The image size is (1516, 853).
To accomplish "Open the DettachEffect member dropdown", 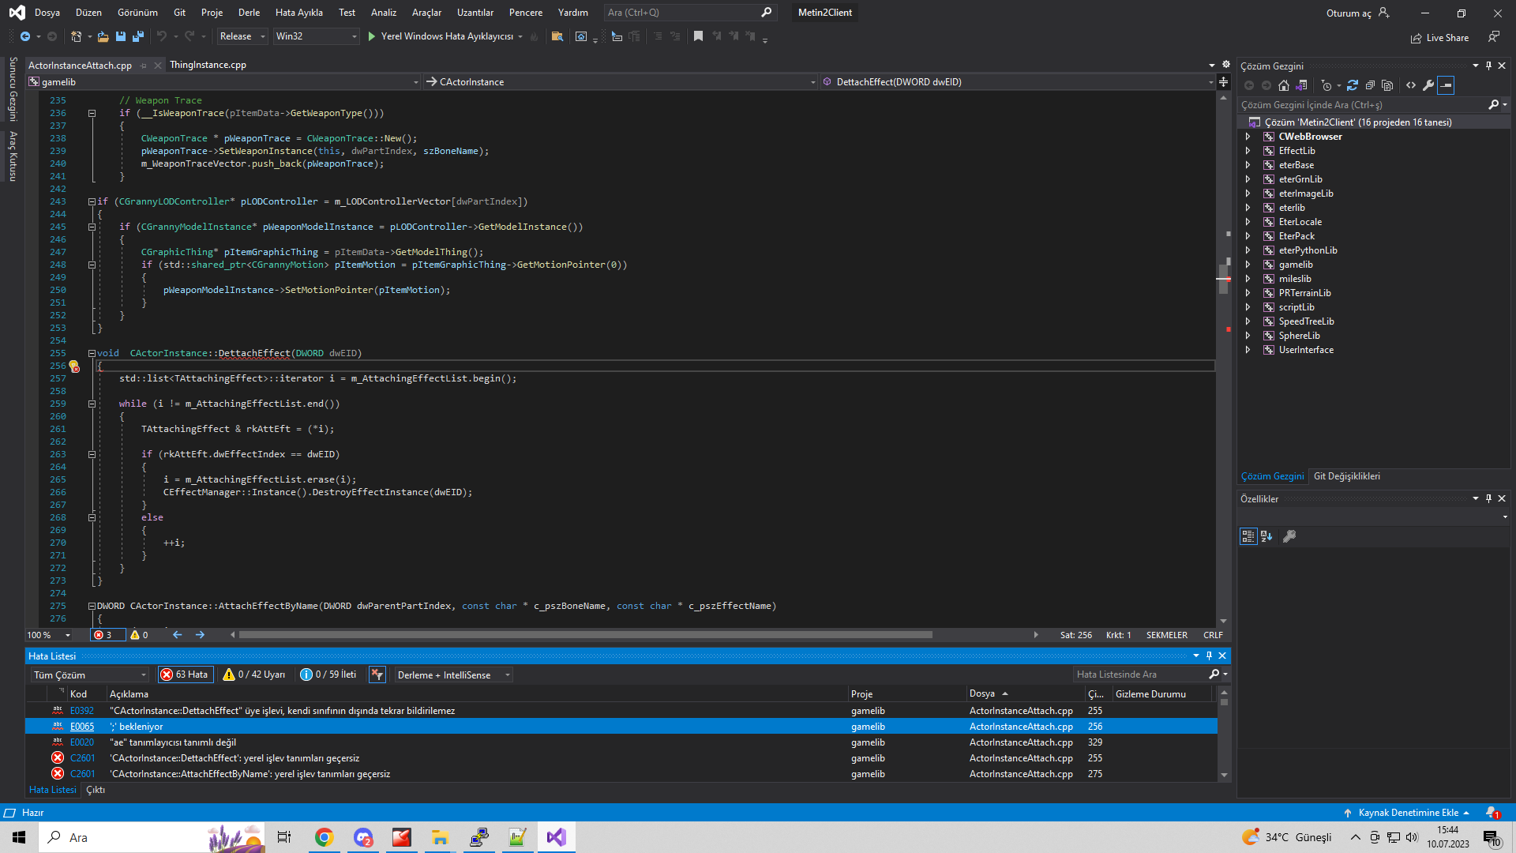I will 1017,82.
